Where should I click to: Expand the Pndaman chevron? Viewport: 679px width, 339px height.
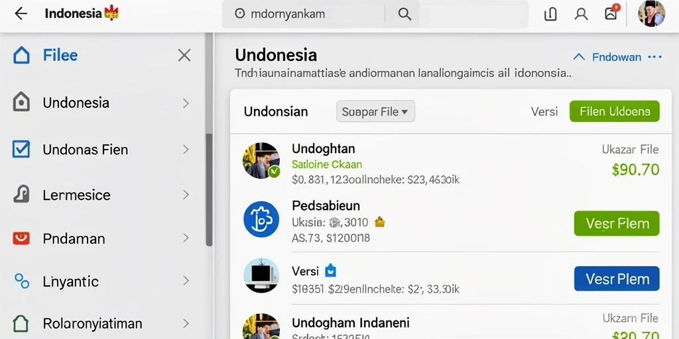point(186,238)
